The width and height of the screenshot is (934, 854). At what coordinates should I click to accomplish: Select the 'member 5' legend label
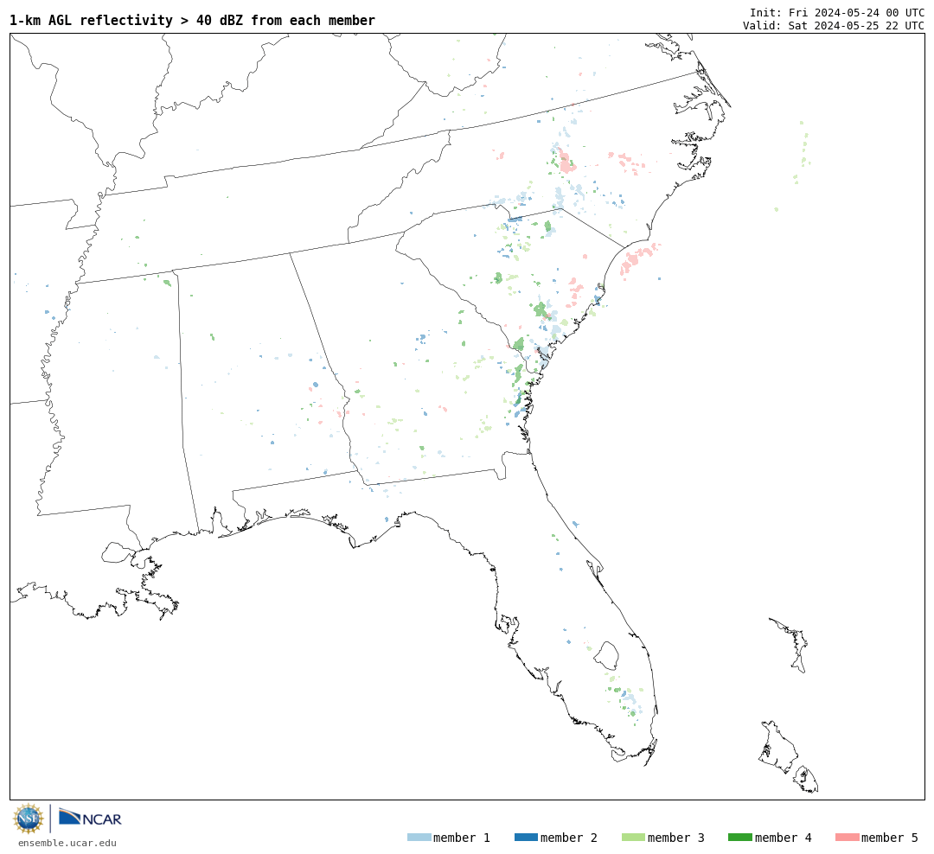coord(890,838)
